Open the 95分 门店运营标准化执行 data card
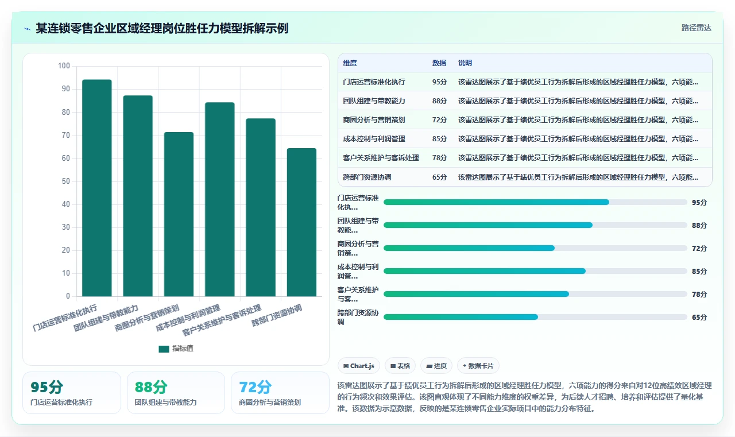 [72, 393]
